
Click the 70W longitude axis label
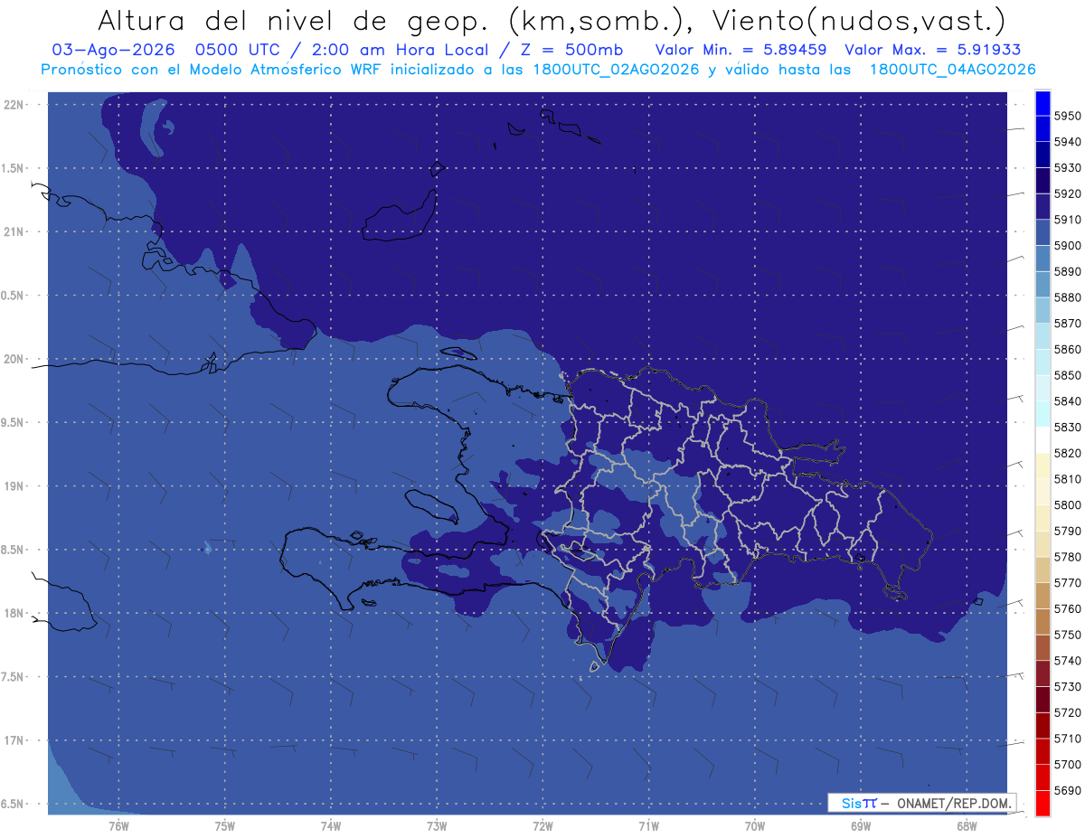(755, 826)
